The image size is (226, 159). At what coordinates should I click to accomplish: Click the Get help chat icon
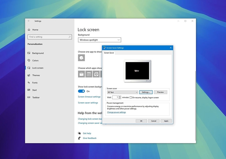pos(80,133)
